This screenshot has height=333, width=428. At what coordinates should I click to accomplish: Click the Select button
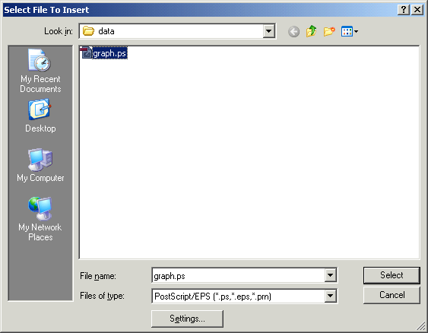point(392,275)
